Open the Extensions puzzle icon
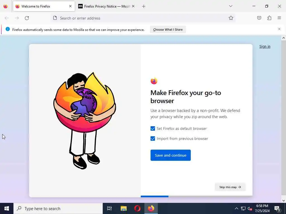Screen dimensions: 286x214 [x=269, y=18]
